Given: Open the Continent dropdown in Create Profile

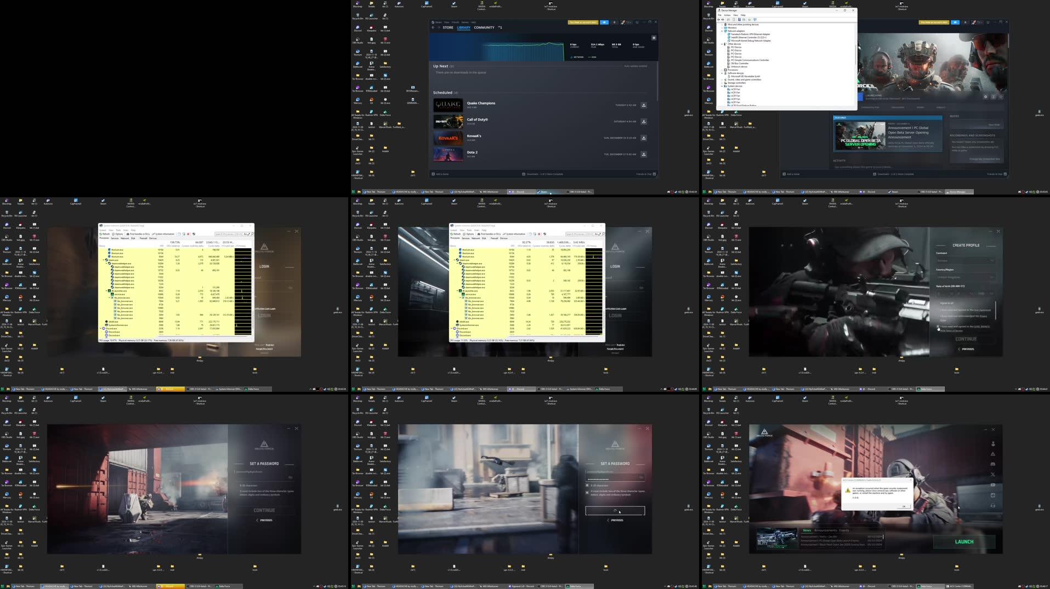Looking at the screenshot, I should tap(966, 261).
